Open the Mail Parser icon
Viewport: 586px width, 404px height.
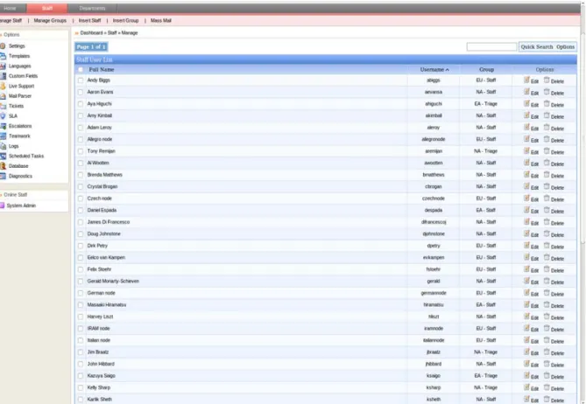click(3, 96)
